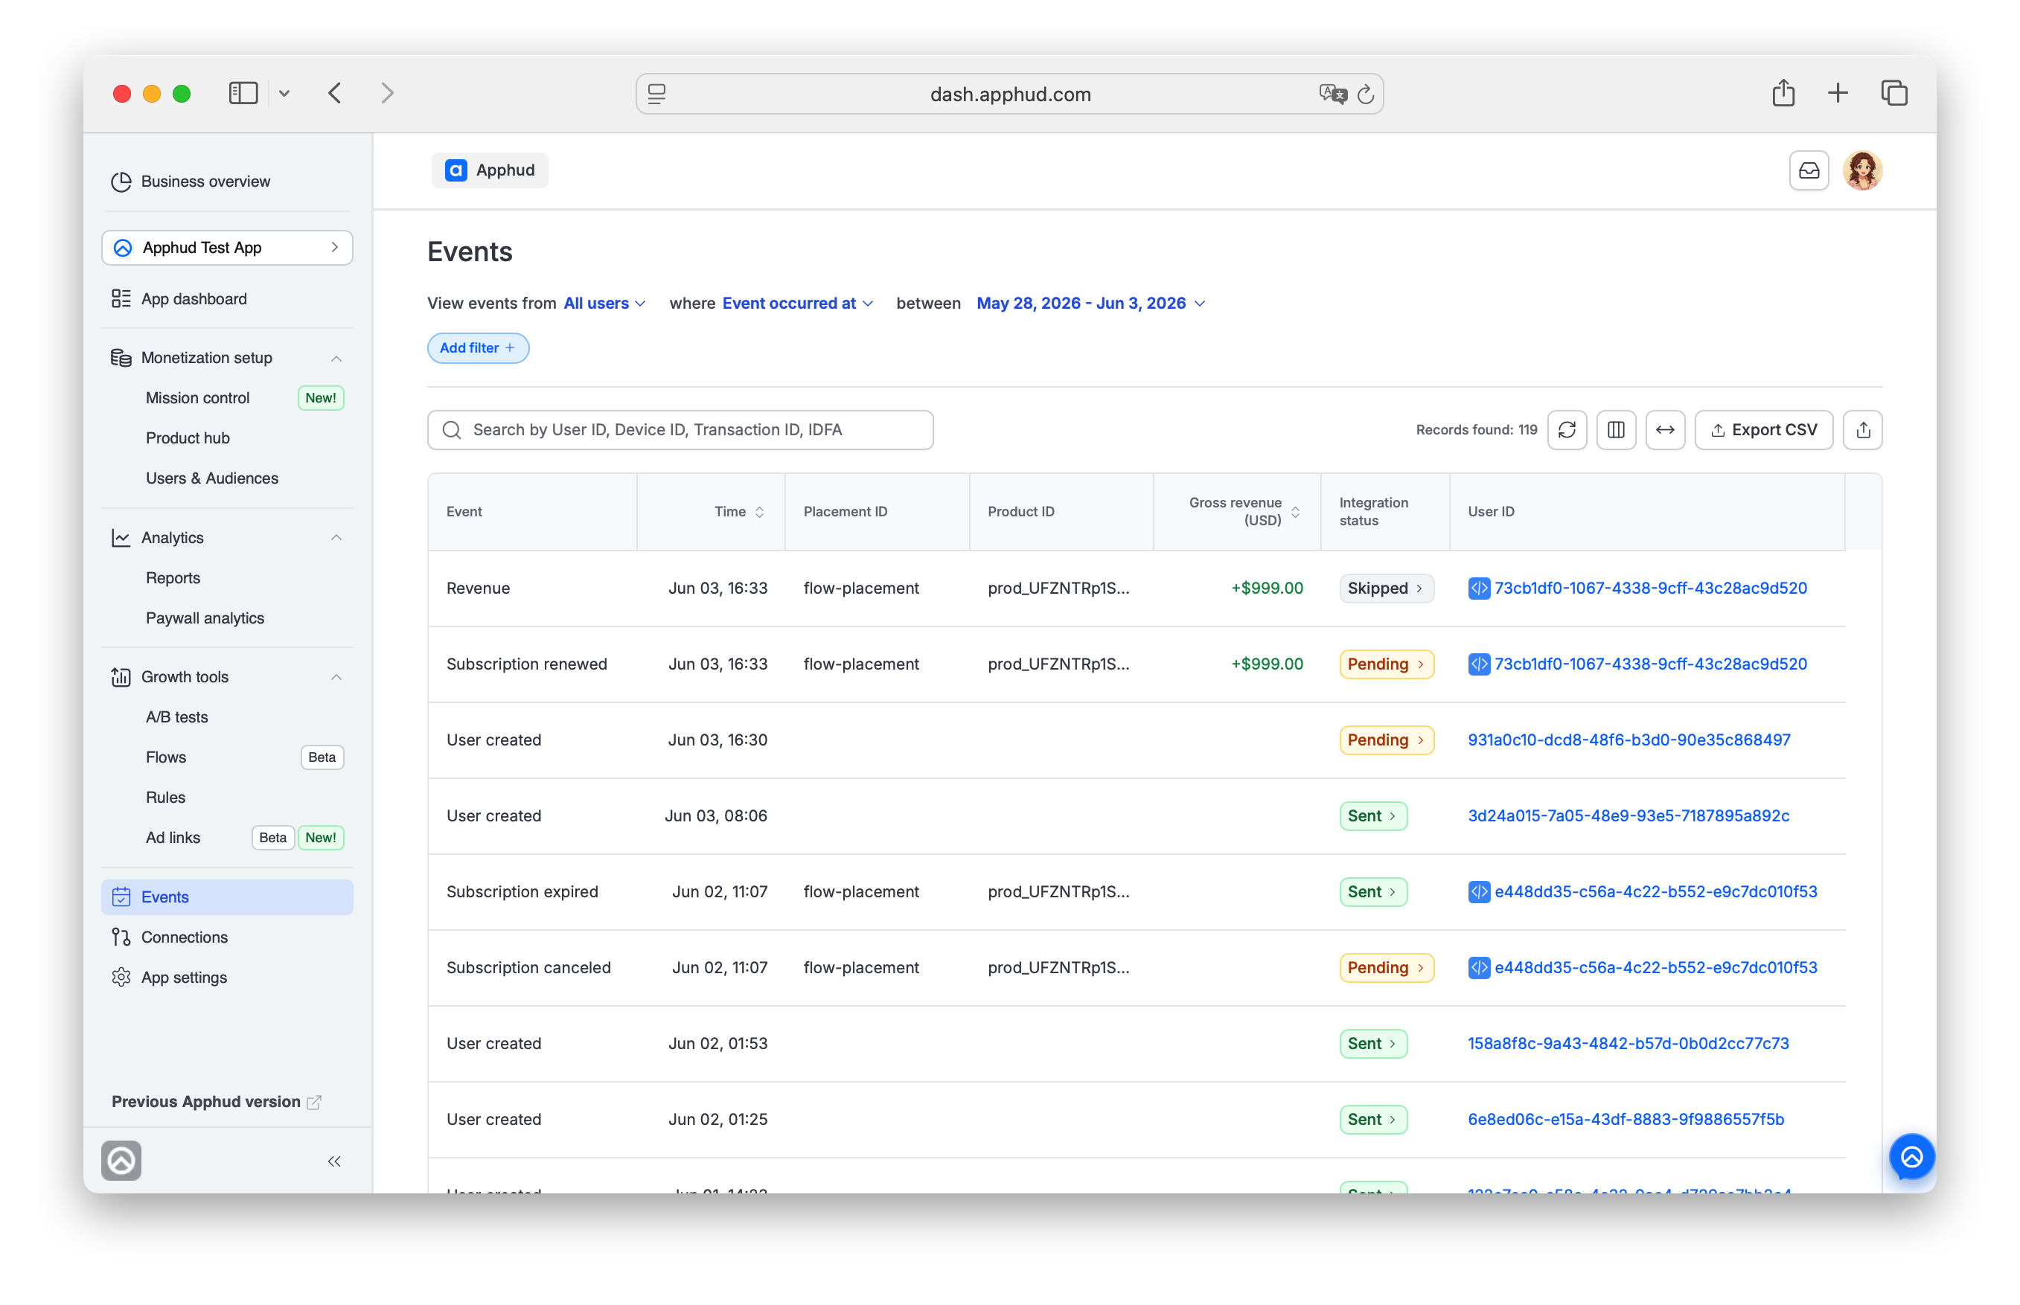Click flow icon on Subscription canceled row

pos(1478,967)
